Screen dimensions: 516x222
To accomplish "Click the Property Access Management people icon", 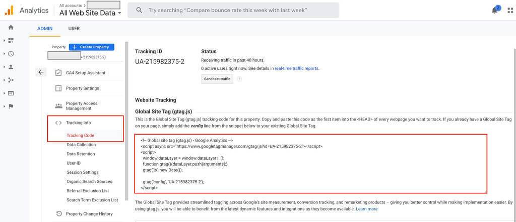I will [58, 106].
